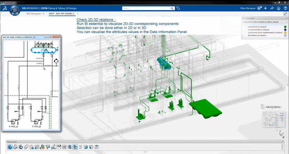Toggle full-screen expand icon below the top bar
The image size is (289, 154).
(x=285, y=14)
